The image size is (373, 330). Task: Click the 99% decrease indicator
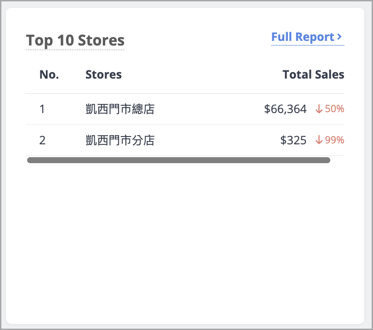point(334,140)
